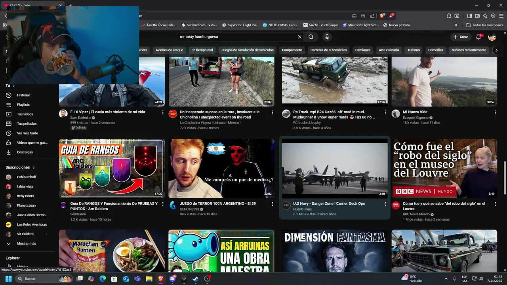Open the Brave VPN shield icon
Viewport: 507px width, 285px height.
pyautogui.click(x=493, y=16)
